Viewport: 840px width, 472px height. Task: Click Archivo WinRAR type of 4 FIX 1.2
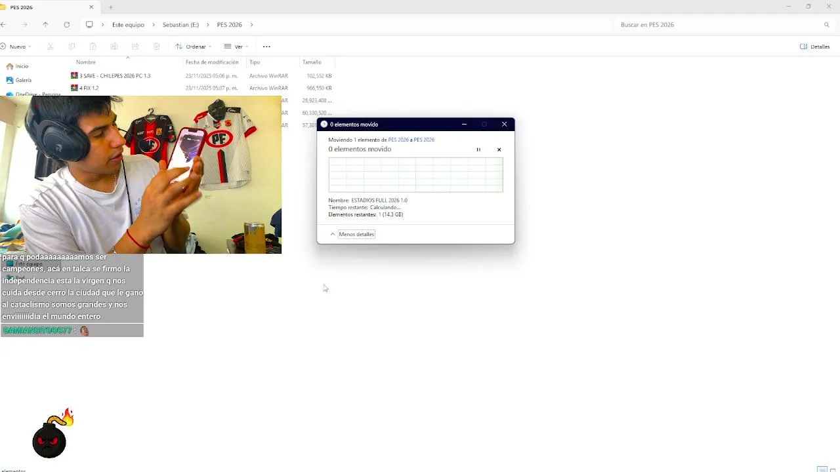268,88
